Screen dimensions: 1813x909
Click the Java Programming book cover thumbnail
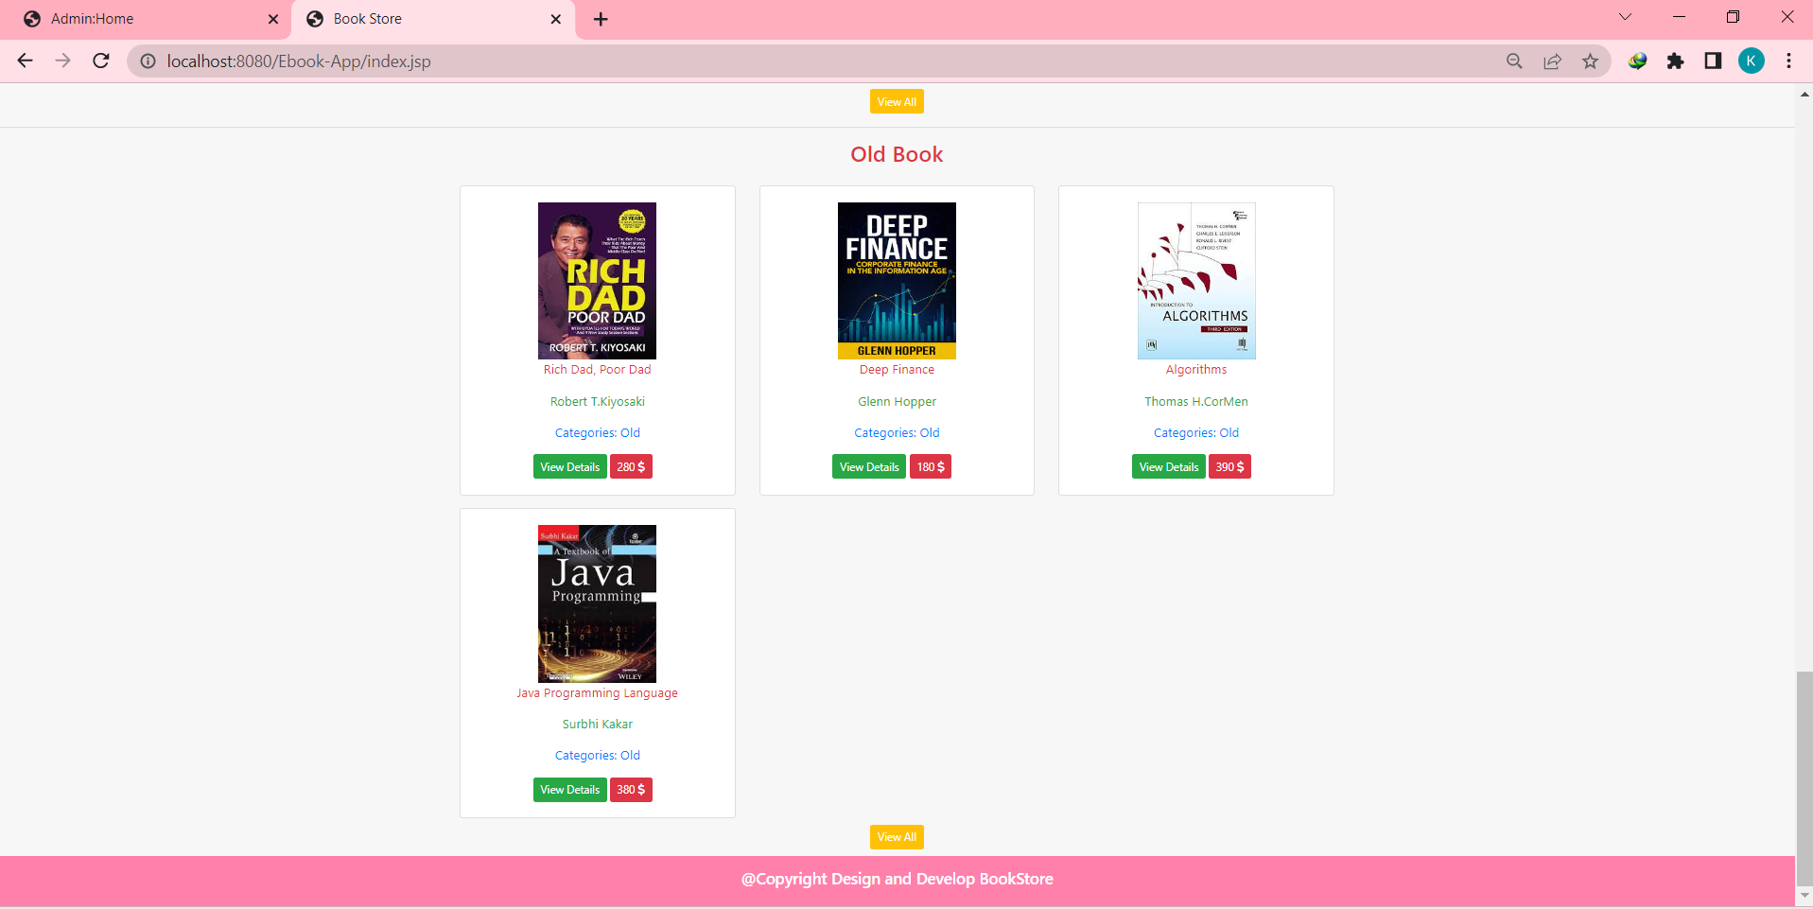pos(597,603)
